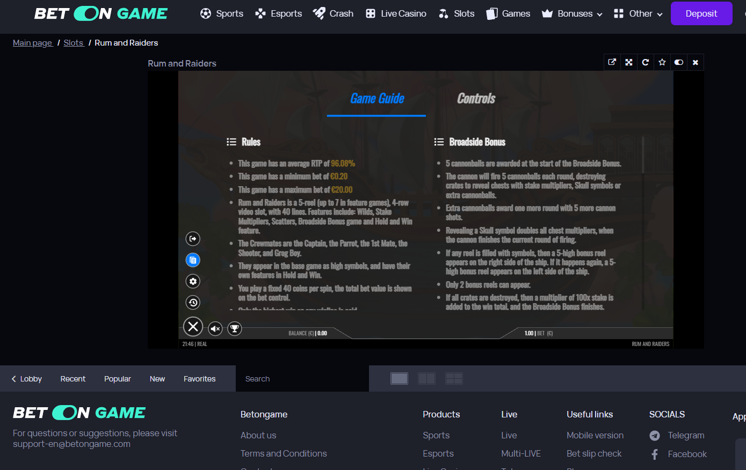
Task: Select the blue game guide pages icon
Action: 193,260
